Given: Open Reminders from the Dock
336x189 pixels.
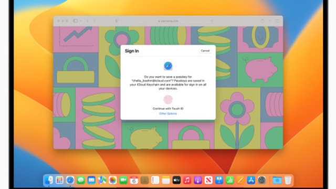Looking at the screenshot, I should [x=155, y=180].
